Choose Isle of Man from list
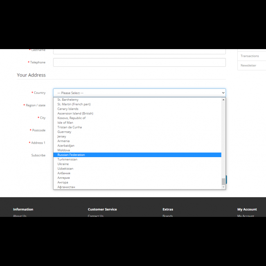Viewport: 266px width, 266px height. [x=65, y=123]
